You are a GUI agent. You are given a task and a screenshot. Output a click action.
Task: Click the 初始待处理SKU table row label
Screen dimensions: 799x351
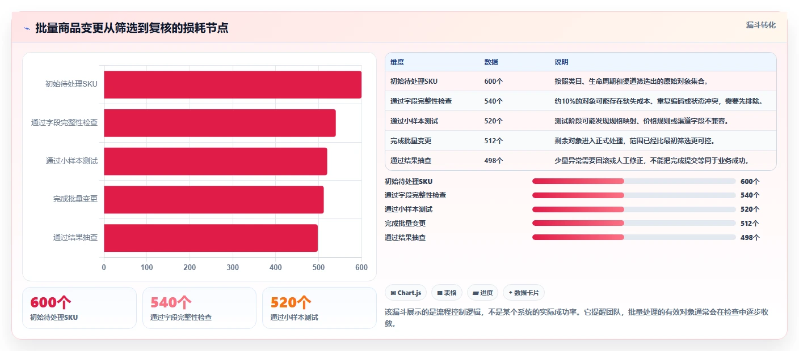click(414, 82)
